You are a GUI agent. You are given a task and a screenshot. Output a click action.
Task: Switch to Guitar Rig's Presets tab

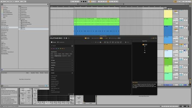[x=53, y=42]
